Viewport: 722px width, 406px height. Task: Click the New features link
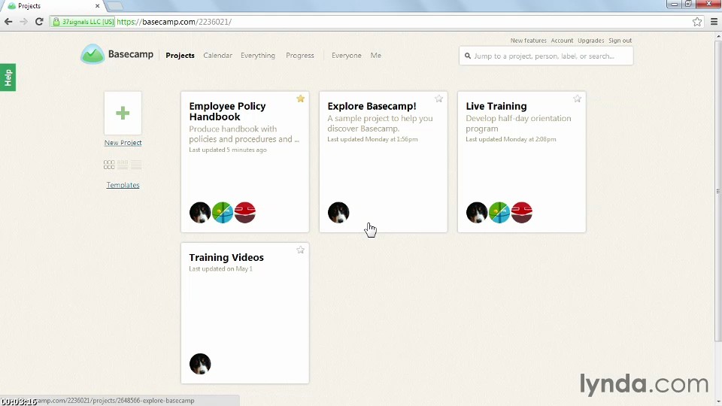[528, 41]
